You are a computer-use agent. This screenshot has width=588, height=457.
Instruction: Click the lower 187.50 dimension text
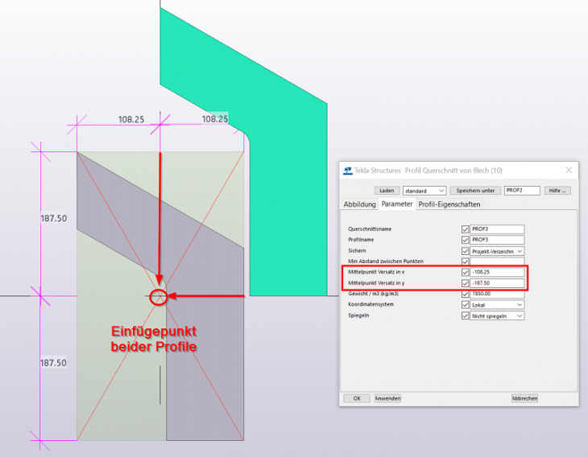53,363
